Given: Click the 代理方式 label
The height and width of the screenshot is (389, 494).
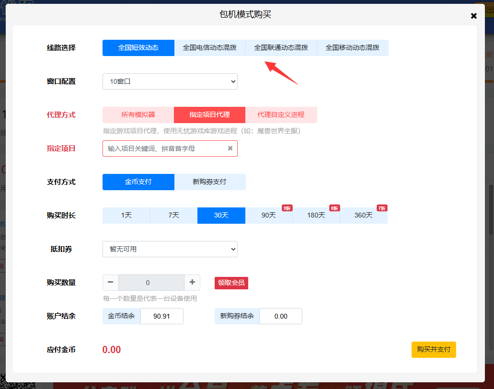Looking at the screenshot, I should coord(61,115).
